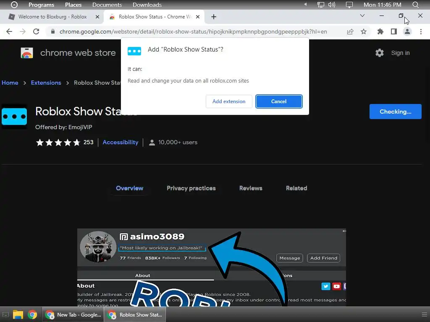Select Roblox Show Stat... taskbar window
Viewport: 430px width, 322px height.
(x=135, y=314)
